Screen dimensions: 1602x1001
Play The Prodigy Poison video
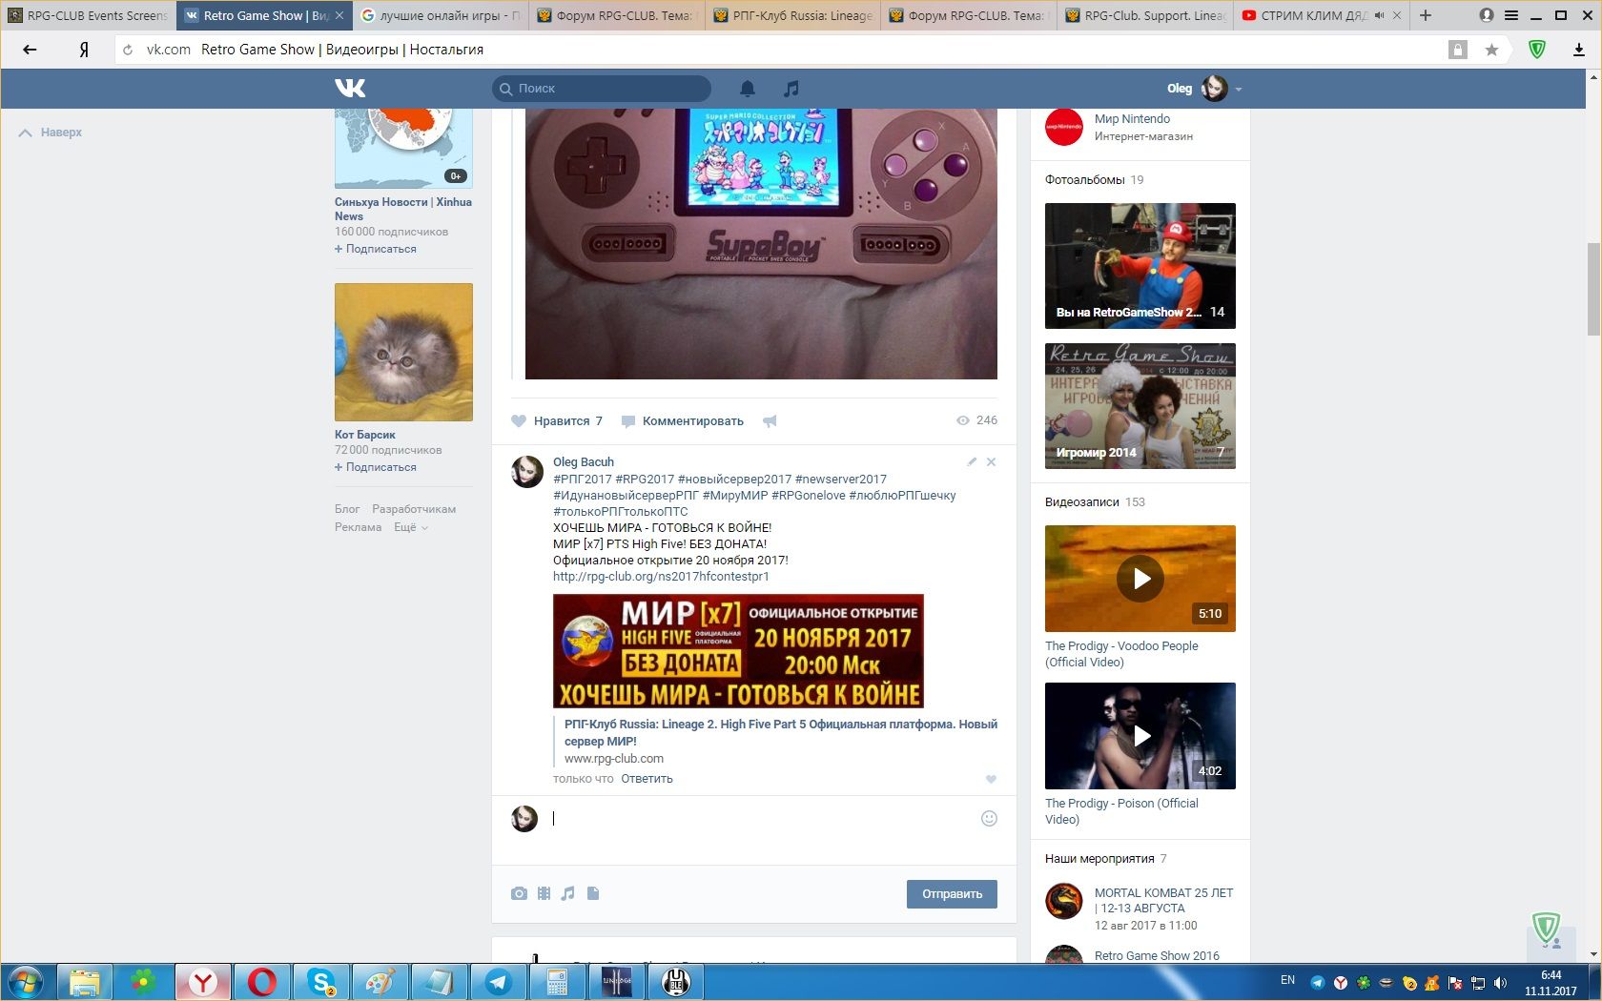tap(1140, 736)
